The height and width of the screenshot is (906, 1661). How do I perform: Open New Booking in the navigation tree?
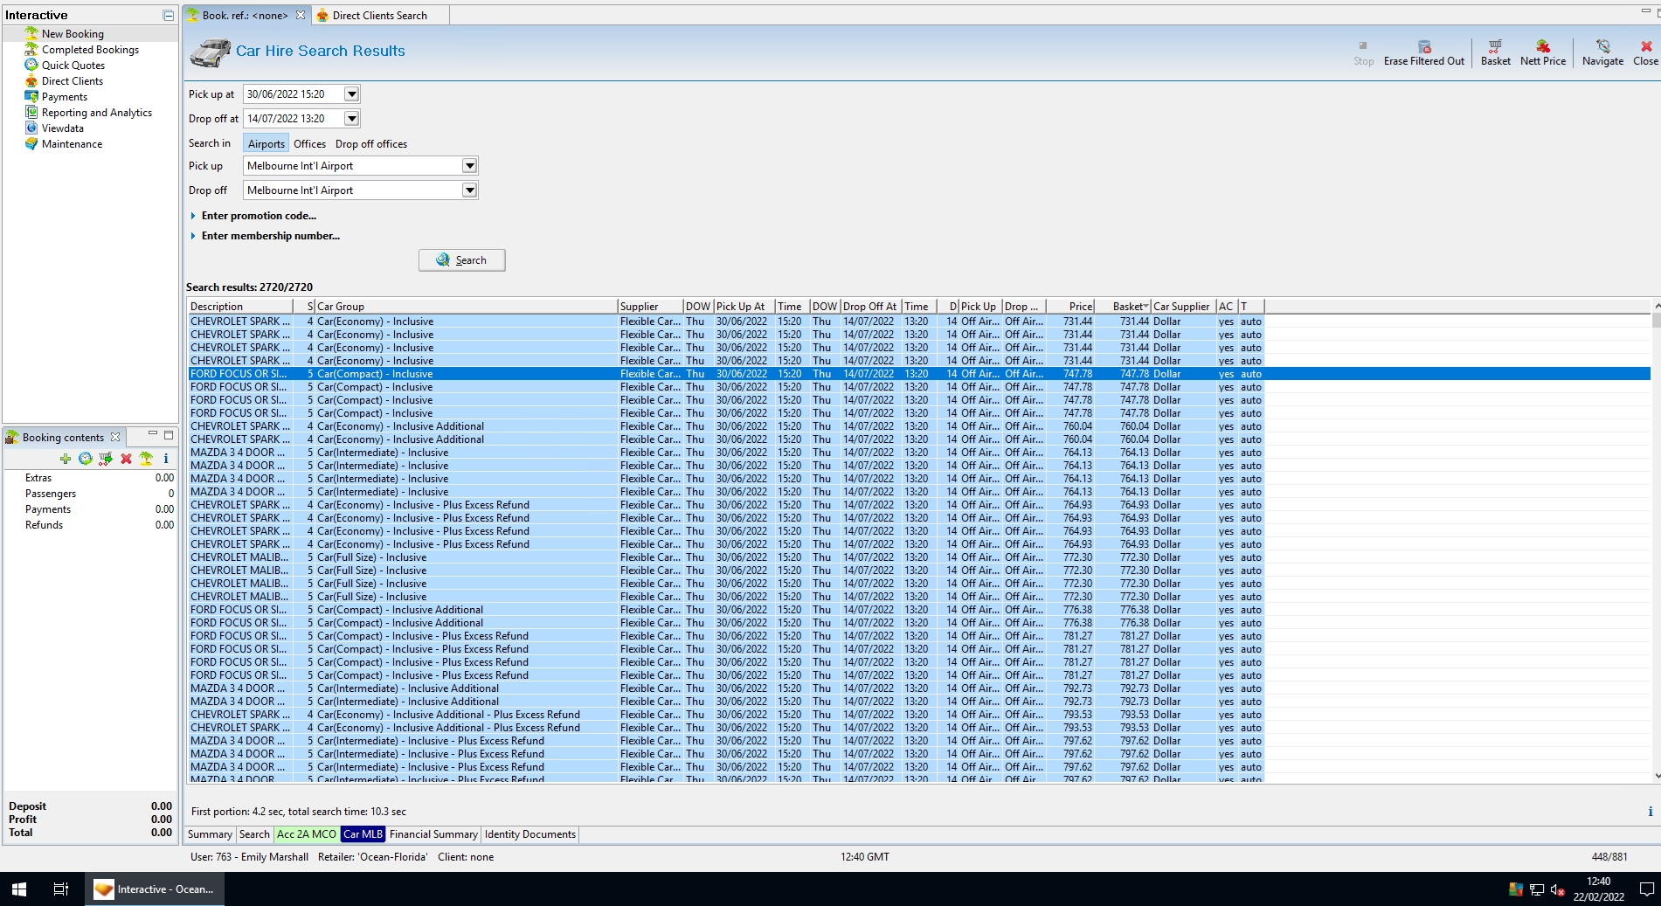73,34
